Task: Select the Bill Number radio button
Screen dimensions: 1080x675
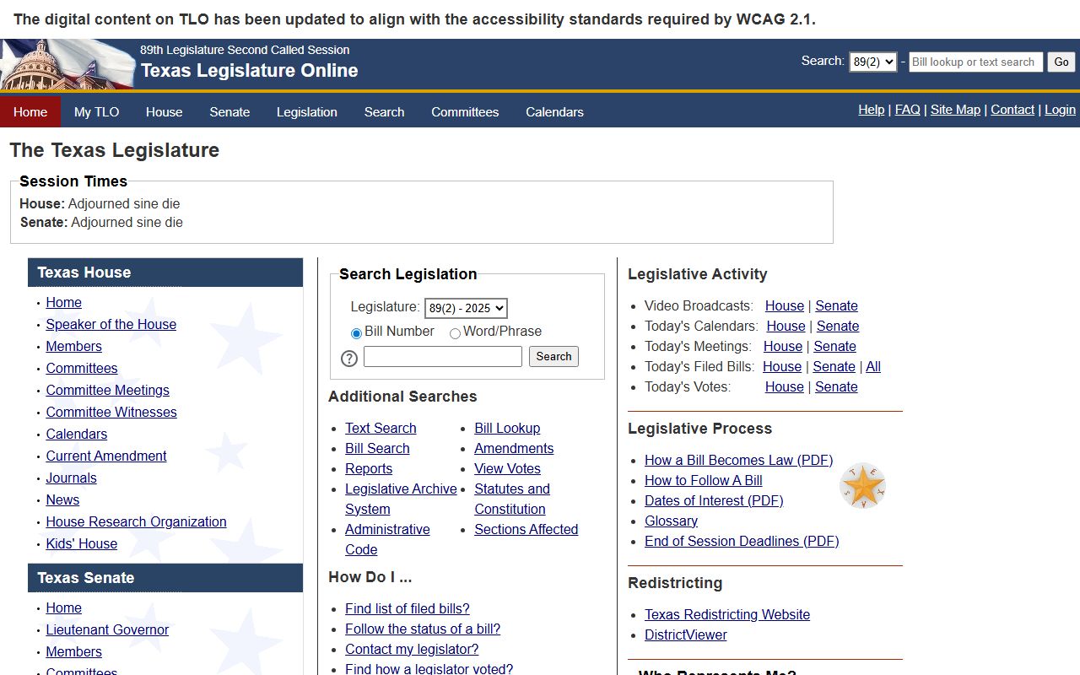Action: click(356, 333)
